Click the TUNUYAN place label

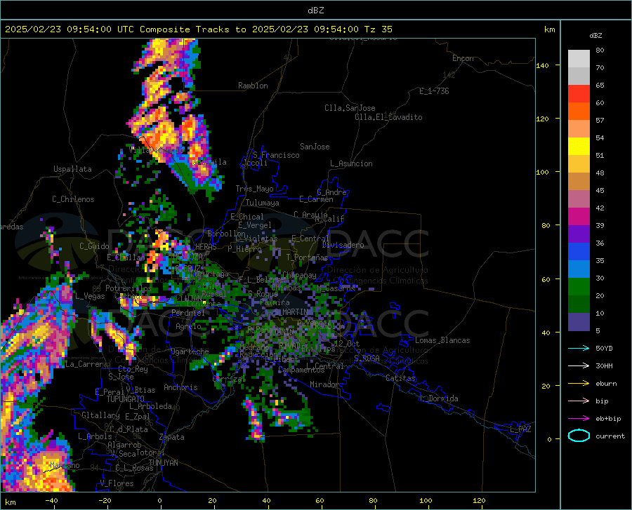point(163,462)
